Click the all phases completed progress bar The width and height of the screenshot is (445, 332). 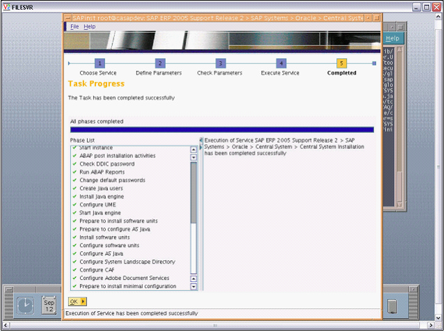[x=221, y=129]
